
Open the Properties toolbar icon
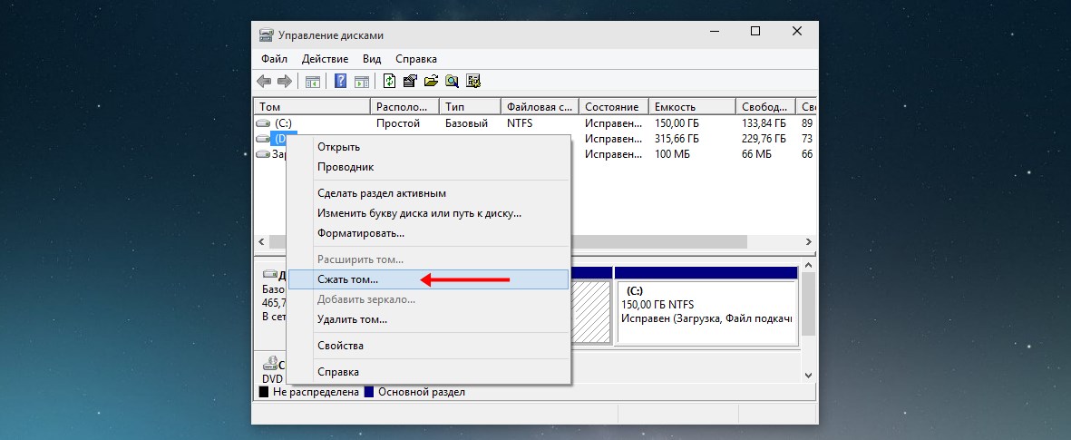410,81
